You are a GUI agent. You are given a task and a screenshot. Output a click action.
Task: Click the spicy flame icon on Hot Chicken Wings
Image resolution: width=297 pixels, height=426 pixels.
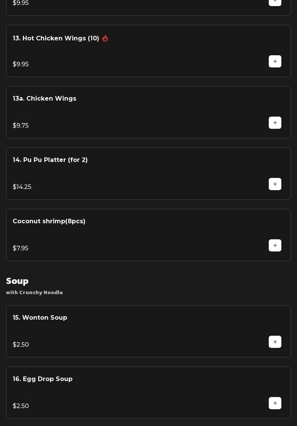105,38
